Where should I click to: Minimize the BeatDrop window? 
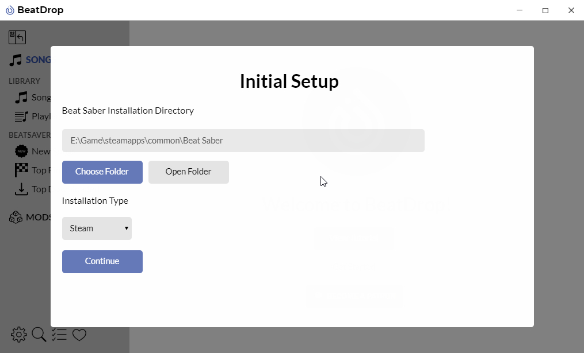520,10
